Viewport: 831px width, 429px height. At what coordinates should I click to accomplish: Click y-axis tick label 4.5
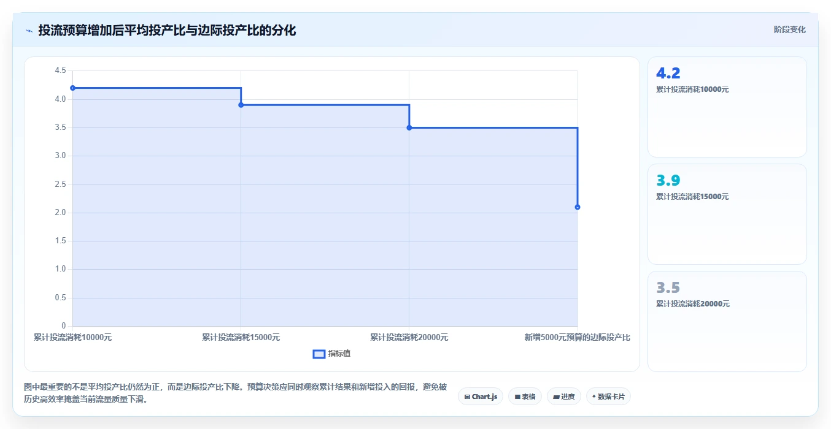click(60, 70)
